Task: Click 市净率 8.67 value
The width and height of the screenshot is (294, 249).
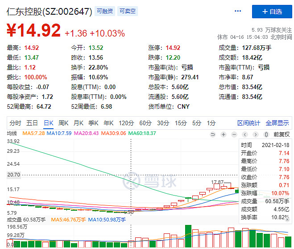Action: pyautogui.click(x=248, y=77)
